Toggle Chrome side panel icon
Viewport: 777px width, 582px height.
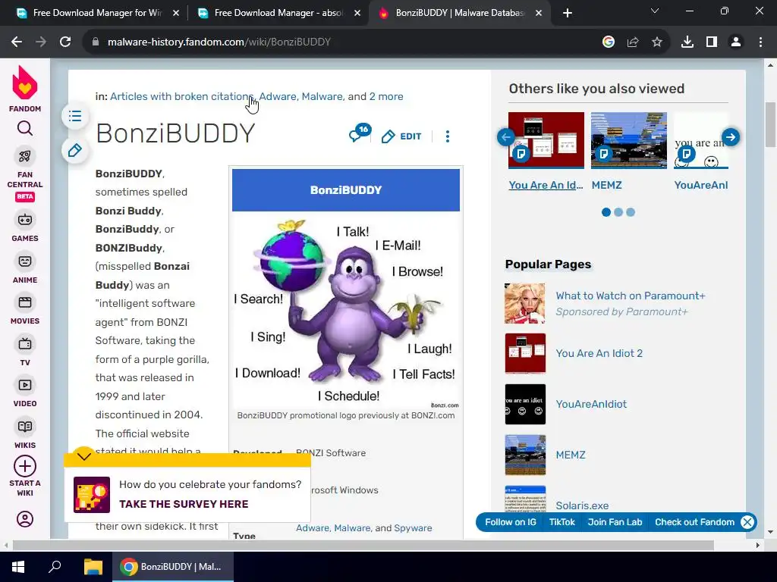point(712,42)
